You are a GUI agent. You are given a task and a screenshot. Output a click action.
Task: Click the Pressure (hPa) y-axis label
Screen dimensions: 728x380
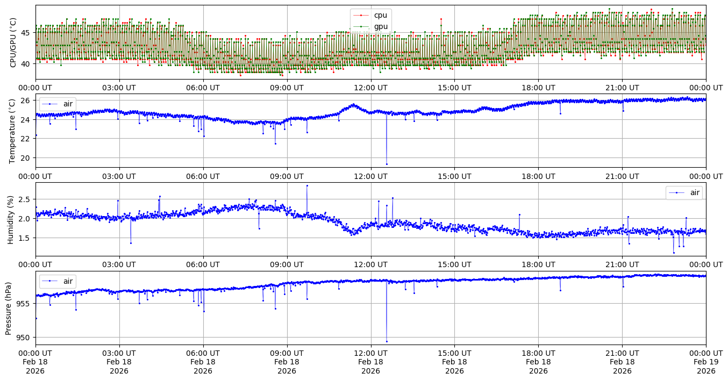(x=9, y=307)
